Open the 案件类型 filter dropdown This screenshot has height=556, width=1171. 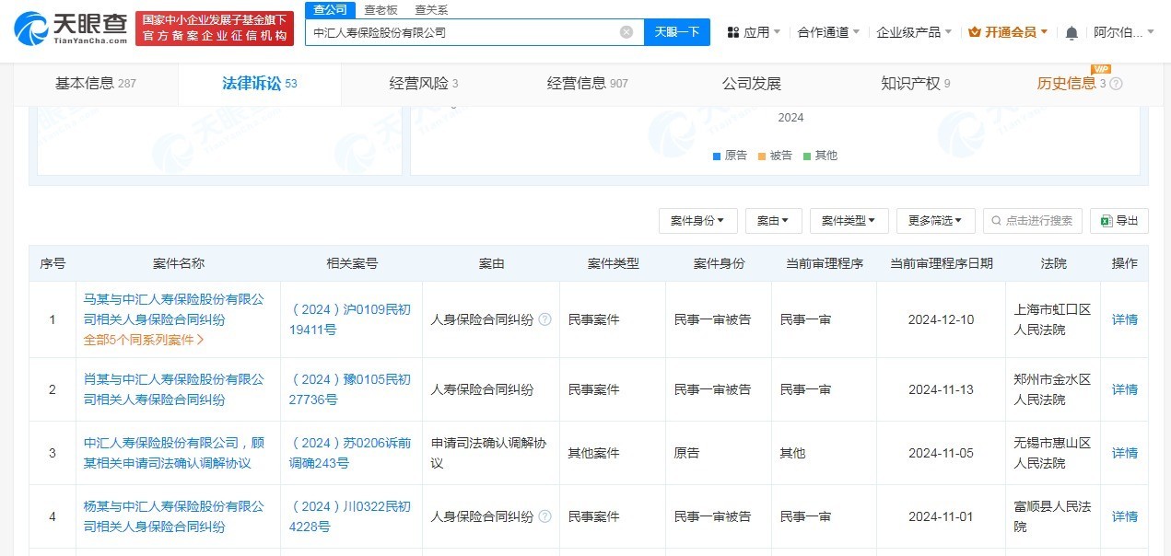(849, 221)
